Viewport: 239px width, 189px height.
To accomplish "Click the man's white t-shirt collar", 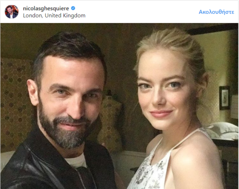I will click(76, 161).
